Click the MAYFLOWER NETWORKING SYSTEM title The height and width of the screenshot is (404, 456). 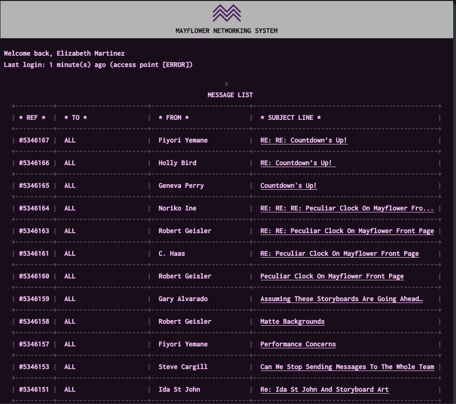coord(227,31)
